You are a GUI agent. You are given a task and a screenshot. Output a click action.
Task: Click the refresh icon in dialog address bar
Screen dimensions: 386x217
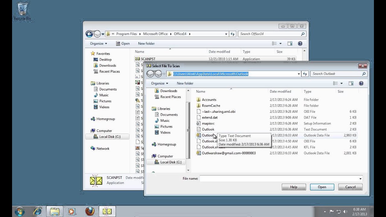(305, 74)
